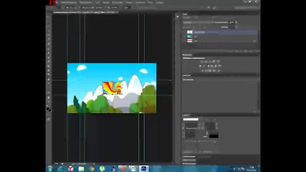Switch to Photoshop via active taskbar button
This screenshot has height=172, width=306.
(144, 169)
